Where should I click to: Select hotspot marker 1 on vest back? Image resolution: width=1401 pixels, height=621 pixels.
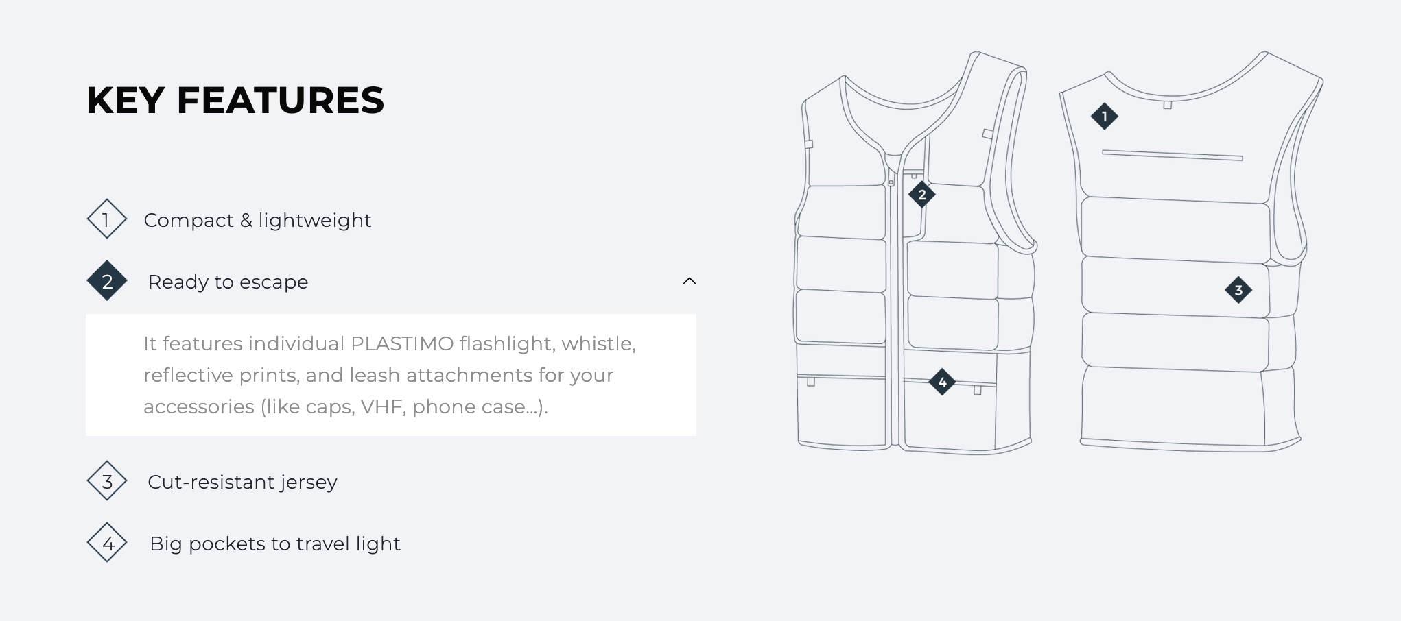[x=1105, y=117]
